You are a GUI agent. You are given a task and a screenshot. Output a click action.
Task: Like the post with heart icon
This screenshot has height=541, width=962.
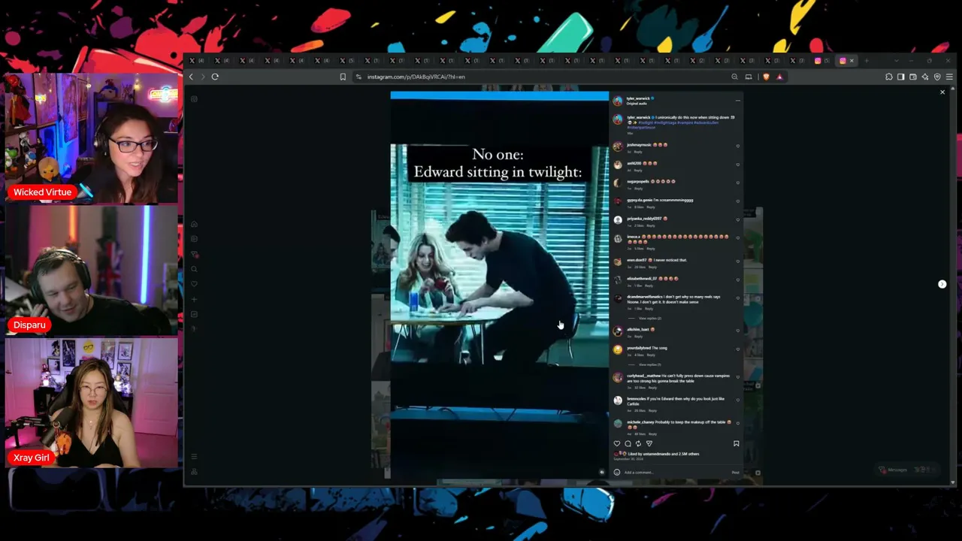click(617, 443)
